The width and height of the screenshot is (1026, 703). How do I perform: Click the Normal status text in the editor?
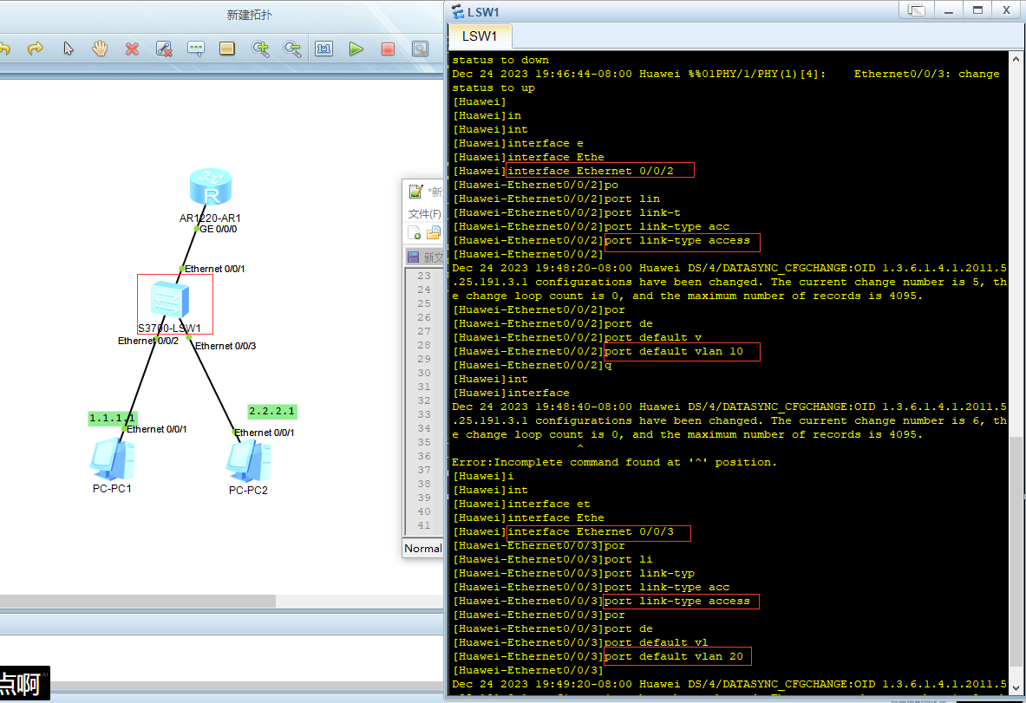pyautogui.click(x=422, y=549)
